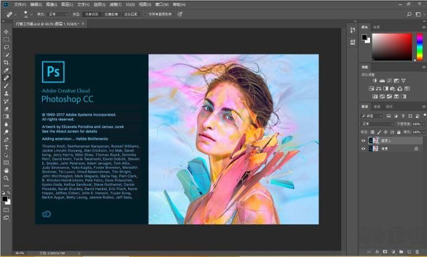Select the Zoom tool in toolbar
The width and height of the screenshot is (427, 257).
pyautogui.click(x=7, y=178)
